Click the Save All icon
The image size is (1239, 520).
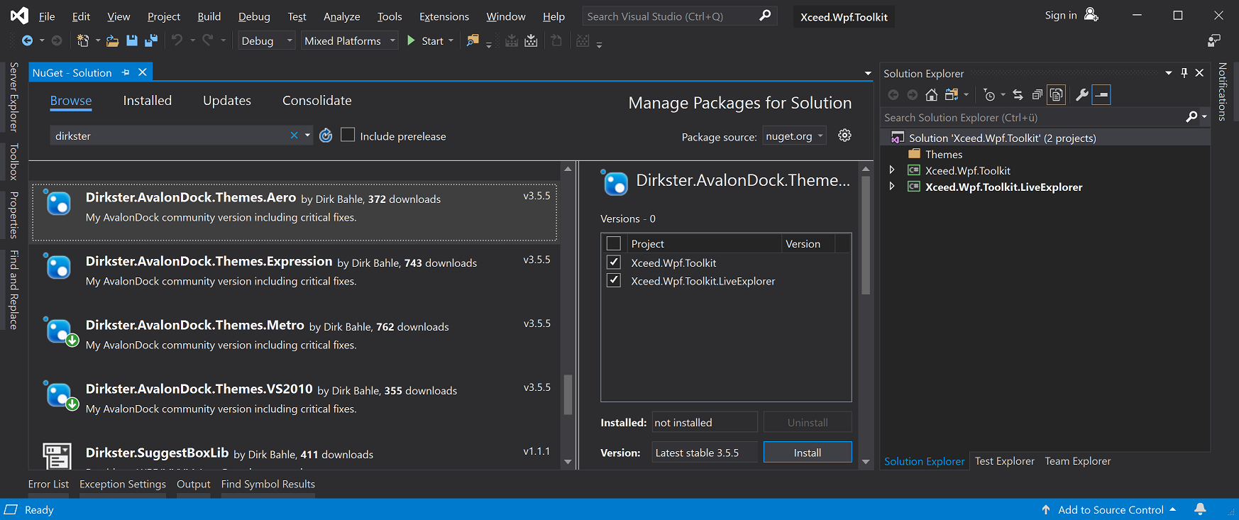(x=151, y=41)
